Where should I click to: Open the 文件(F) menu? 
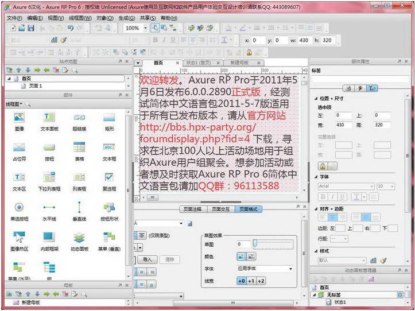point(14,18)
